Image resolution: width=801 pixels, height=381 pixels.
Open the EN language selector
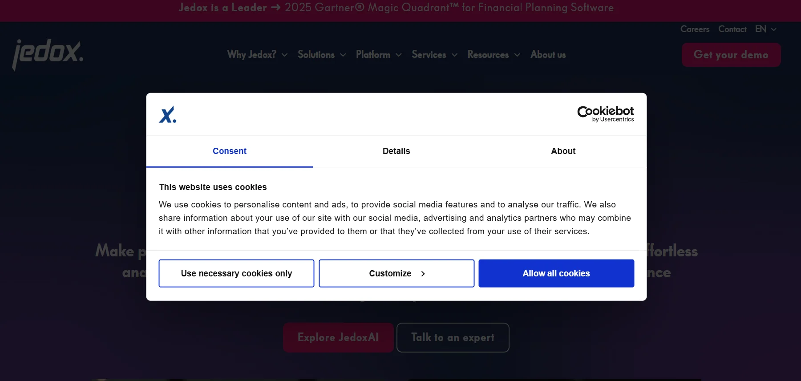tap(766, 29)
